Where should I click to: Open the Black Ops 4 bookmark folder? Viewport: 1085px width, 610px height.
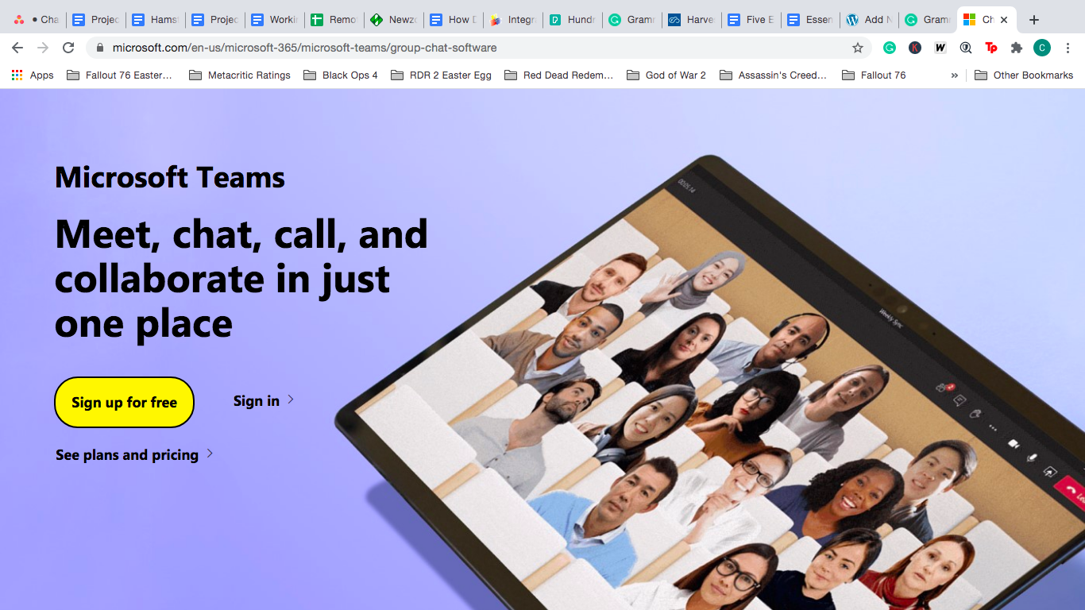pyautogui.click(x=341, y=75)
